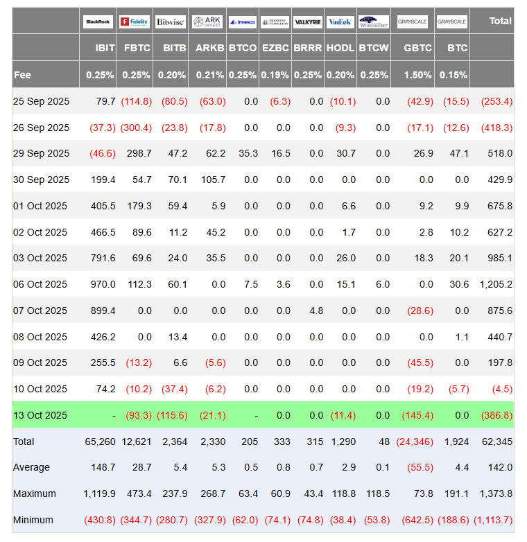Click the Valkyrie logo

pos(308,21)
